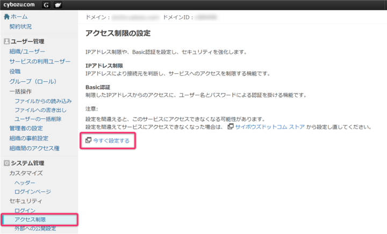
Task: Open ログインページ under カスタマイズ
Action: (33, 192)
